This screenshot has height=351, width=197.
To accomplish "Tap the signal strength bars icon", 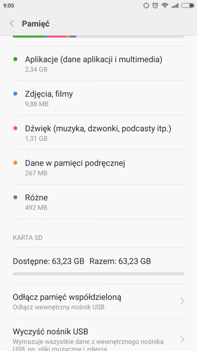I will tap(175, 5).
